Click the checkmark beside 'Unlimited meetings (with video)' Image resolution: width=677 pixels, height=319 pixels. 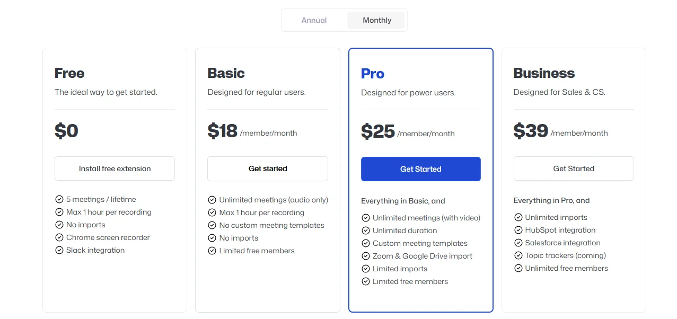point(365,218)
